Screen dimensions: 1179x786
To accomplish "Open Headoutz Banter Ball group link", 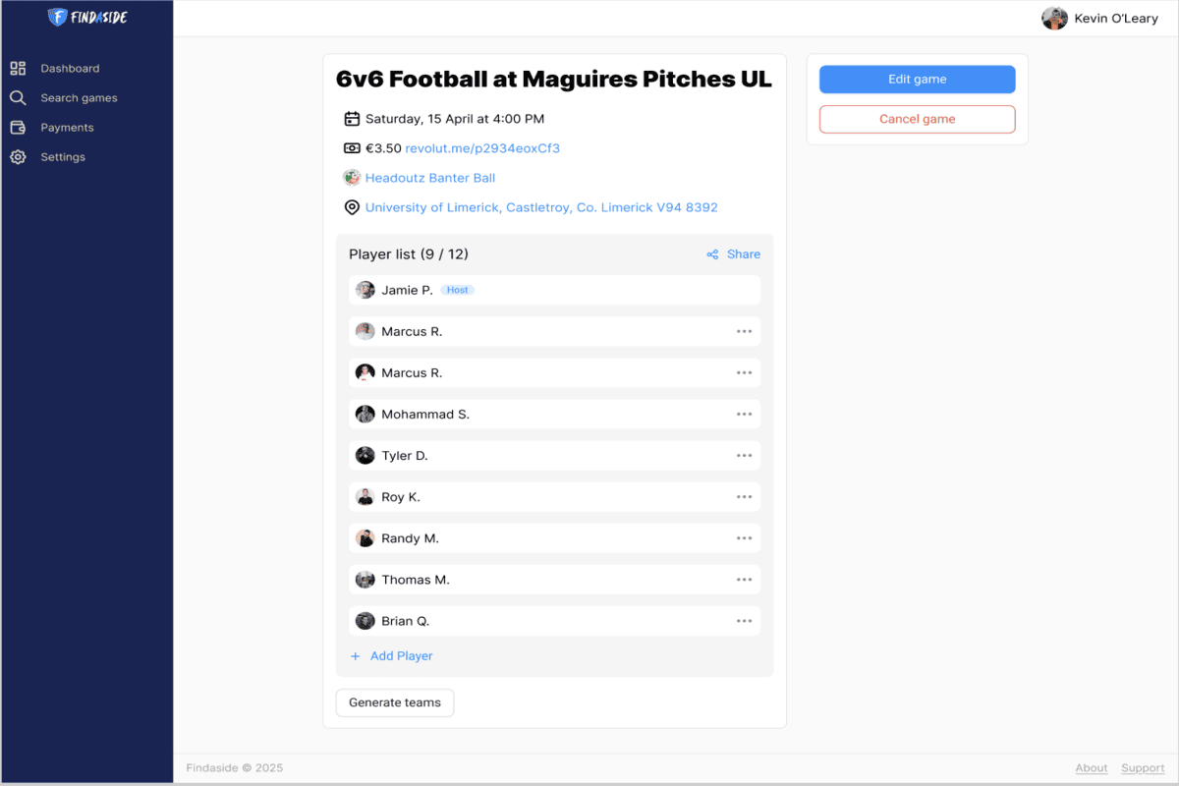I will [430, 178].
